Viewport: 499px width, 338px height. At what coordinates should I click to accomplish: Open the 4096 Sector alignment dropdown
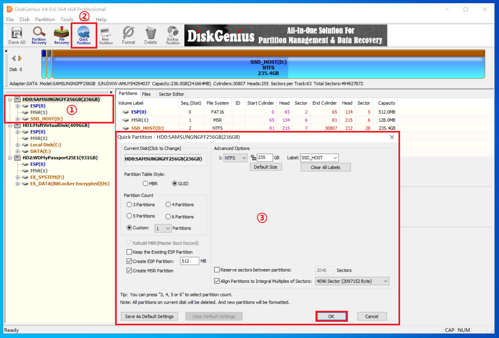click(352, 281)
